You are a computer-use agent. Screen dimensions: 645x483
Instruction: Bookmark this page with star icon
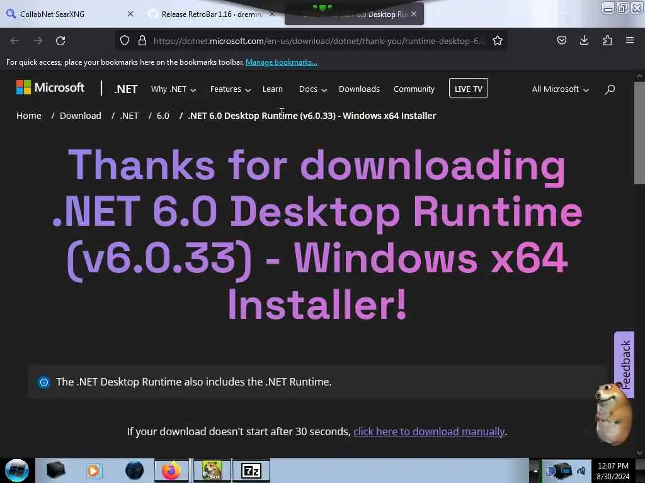[x=498, y=40]
